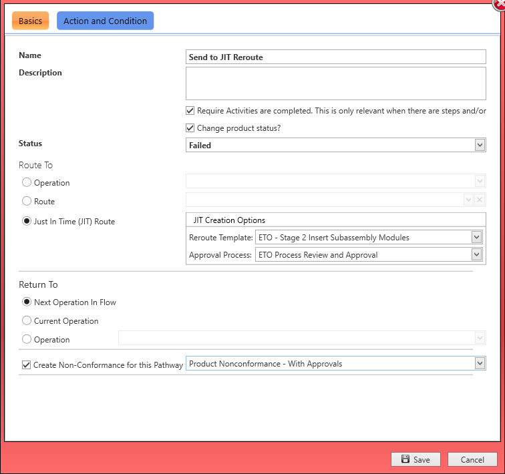Viewport: 505px width, 474px height.
Task: Click into the Description text area
Action: tap(335, 83)
